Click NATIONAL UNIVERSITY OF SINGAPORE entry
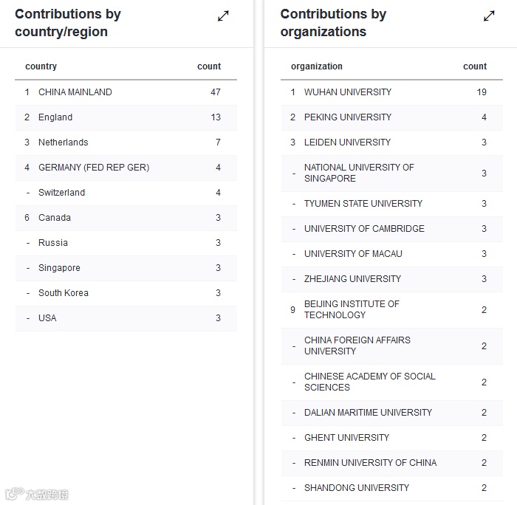The width and height of the screenshot is (517, 505). click(359, 173)
